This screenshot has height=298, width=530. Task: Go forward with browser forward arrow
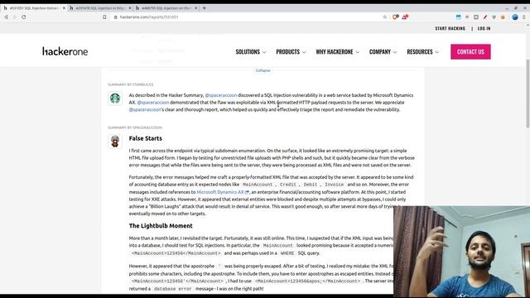pyautogui.click(x=15, y=17)
